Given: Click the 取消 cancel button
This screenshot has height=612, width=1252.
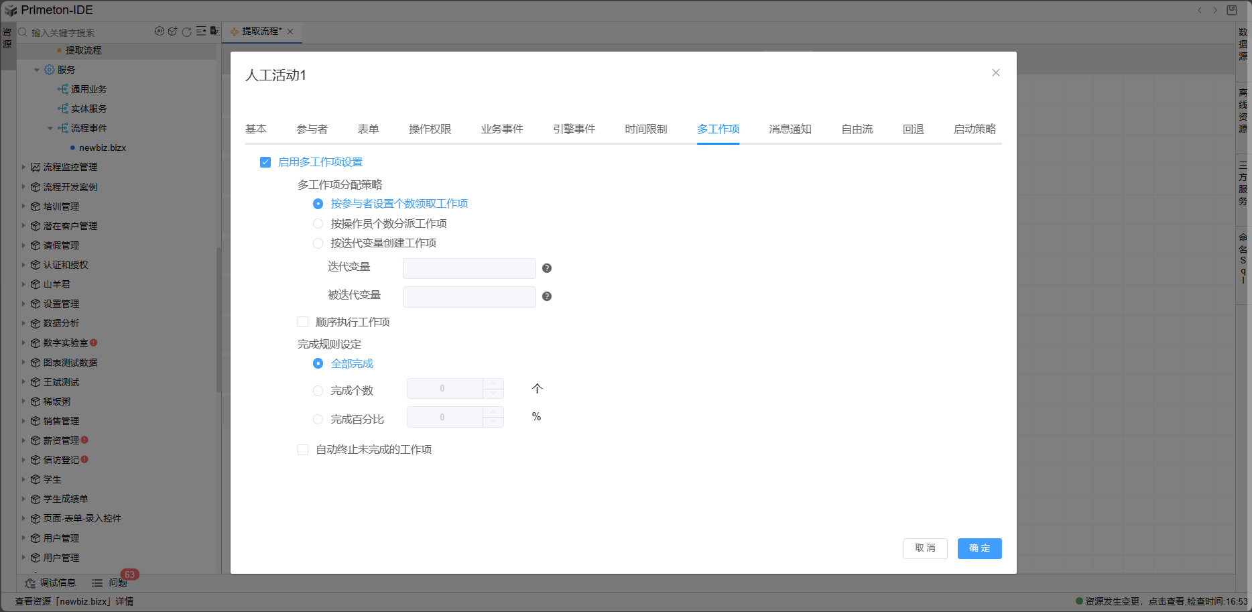Looking at the screenshot, I should coord(925,548).
